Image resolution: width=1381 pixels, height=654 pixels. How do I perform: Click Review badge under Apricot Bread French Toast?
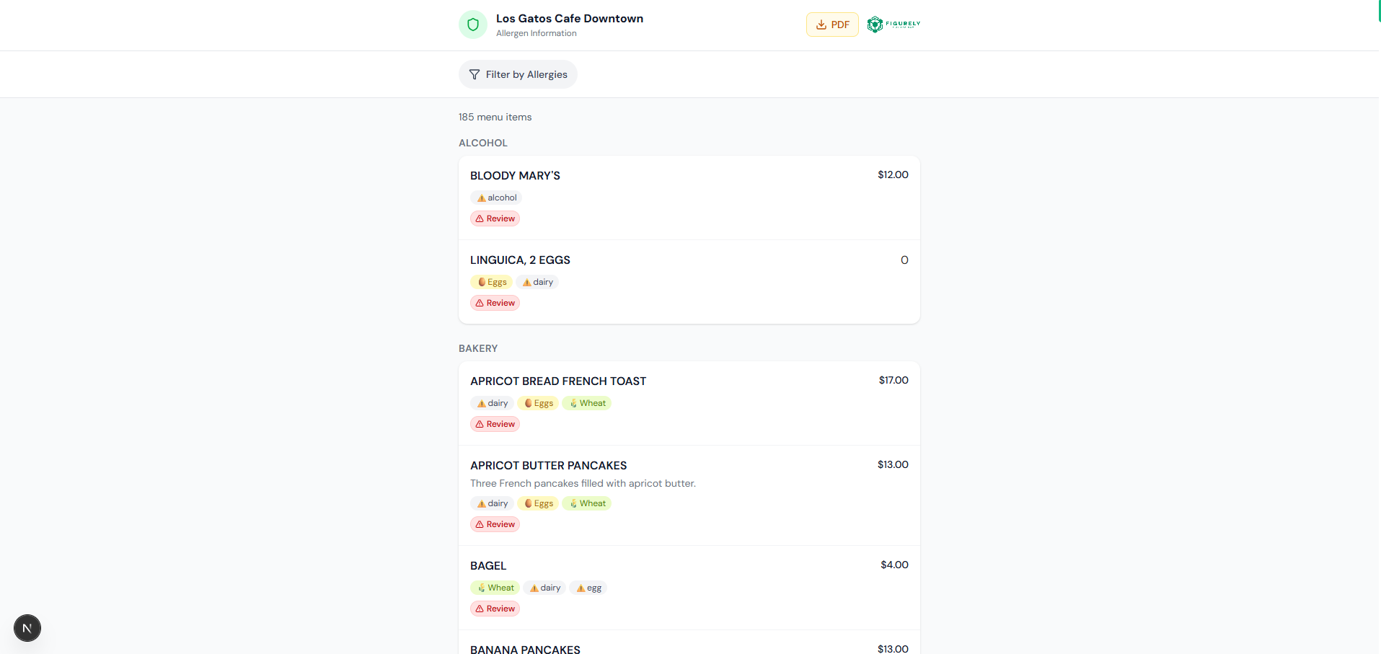495,424
